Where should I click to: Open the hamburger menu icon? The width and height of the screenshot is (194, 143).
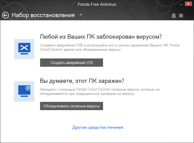coord(181,16)
